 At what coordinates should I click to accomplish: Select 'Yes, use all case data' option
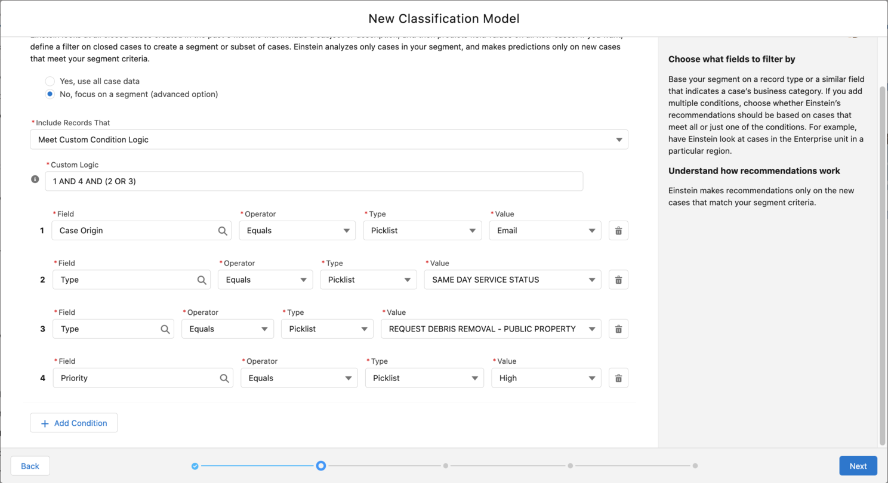(x=50, y=81)
